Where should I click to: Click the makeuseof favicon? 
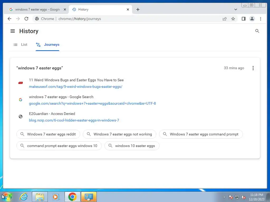21,83
